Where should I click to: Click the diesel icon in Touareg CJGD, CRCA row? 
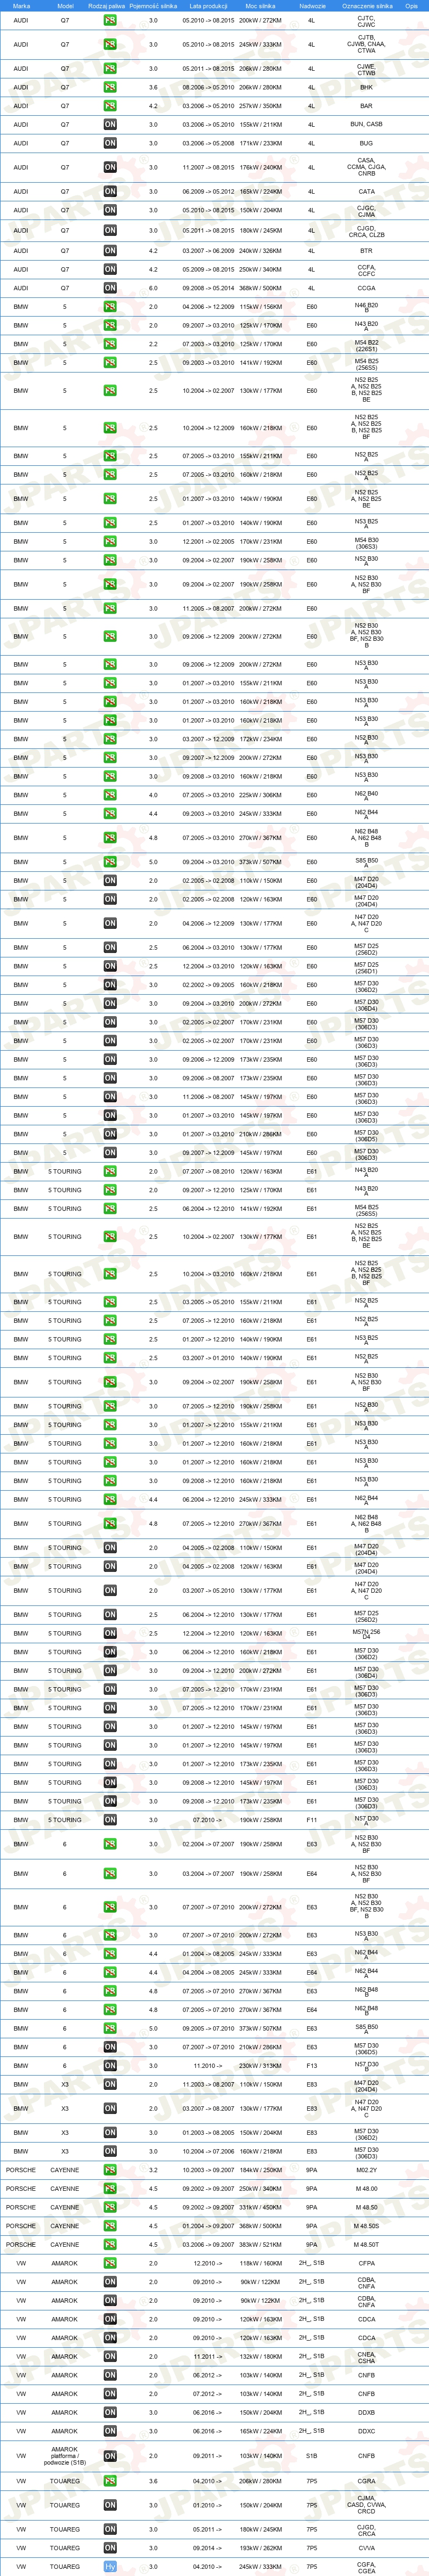click(x=110, y=2530)
